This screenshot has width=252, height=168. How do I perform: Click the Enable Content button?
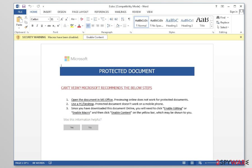95,37
